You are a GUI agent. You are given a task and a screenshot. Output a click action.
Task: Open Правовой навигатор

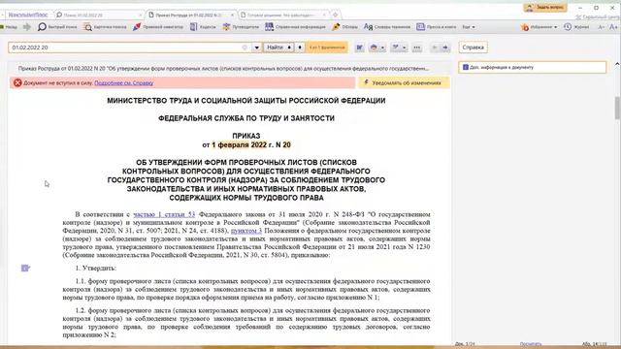158,27
